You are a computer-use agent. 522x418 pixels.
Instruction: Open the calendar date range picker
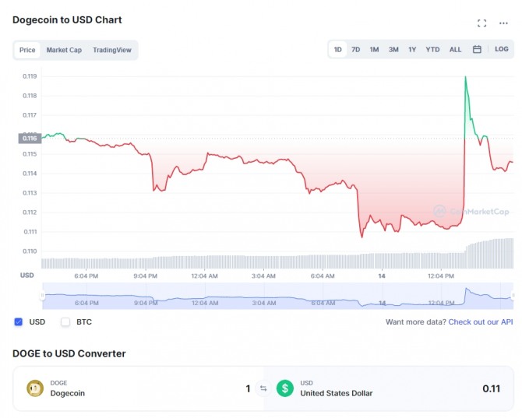(477, 49)
